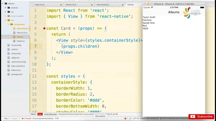The height and width of the screenshot is (121, 216).
Task: Click the ios folder icon
Action: [x=9, y=12]
